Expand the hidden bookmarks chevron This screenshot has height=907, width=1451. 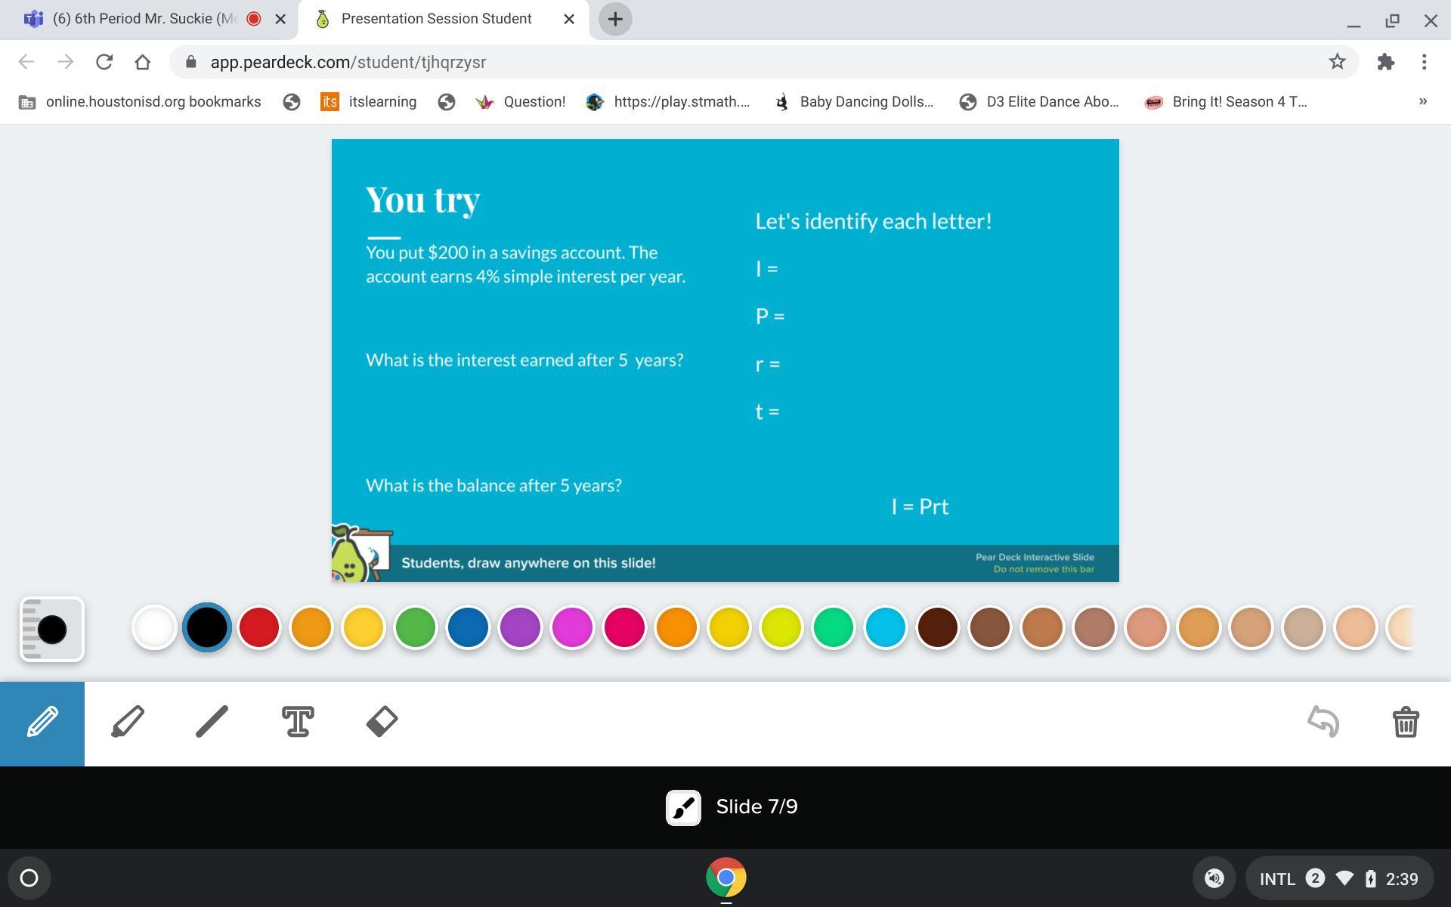pos(1422,101)
